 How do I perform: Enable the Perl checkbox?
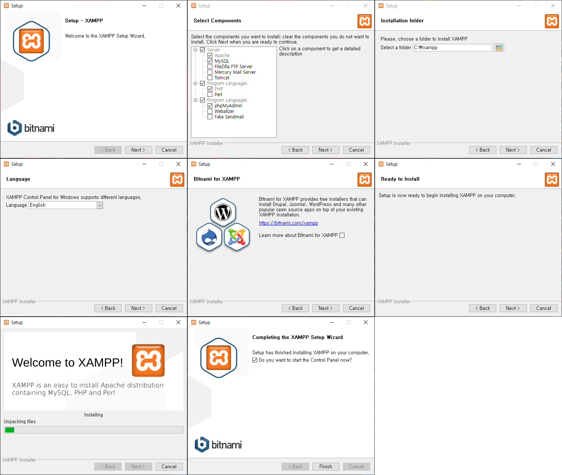210,95
